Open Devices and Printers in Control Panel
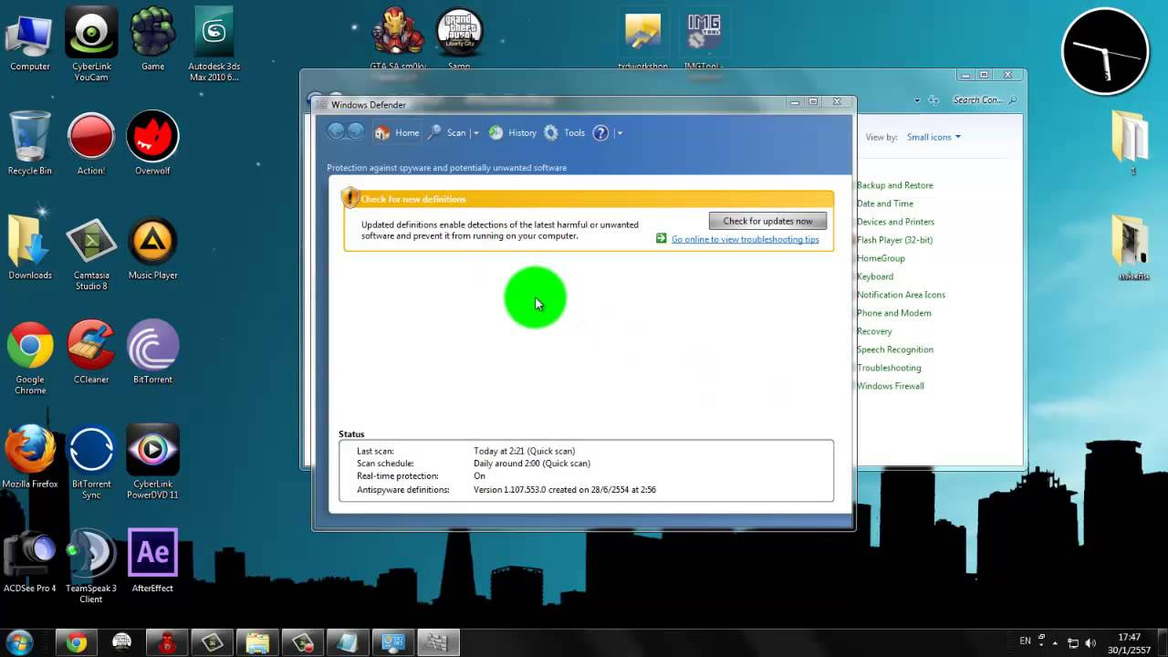Image resolution: width=1168 pixels, height=657 pixels. pyautogui.click(x=895, y=222)
